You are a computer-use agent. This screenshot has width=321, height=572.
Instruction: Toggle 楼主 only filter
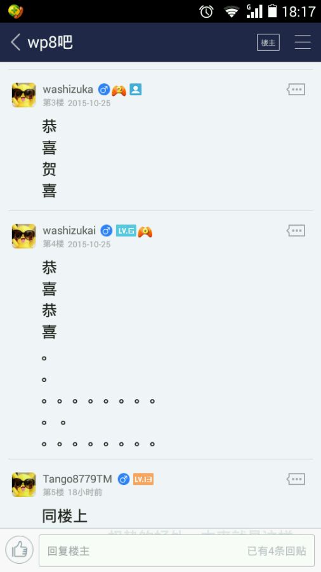tap(268, 43)
